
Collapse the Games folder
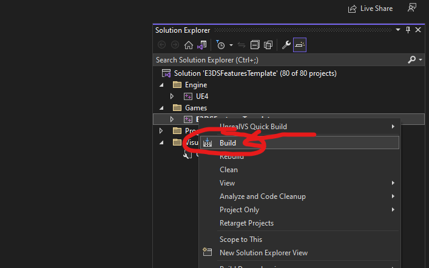pyautogui.click(x=161, y=108)
